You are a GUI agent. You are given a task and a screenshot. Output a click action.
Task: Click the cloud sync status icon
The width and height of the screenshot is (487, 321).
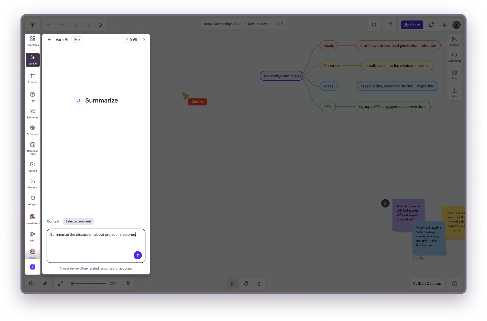(280, 24)
